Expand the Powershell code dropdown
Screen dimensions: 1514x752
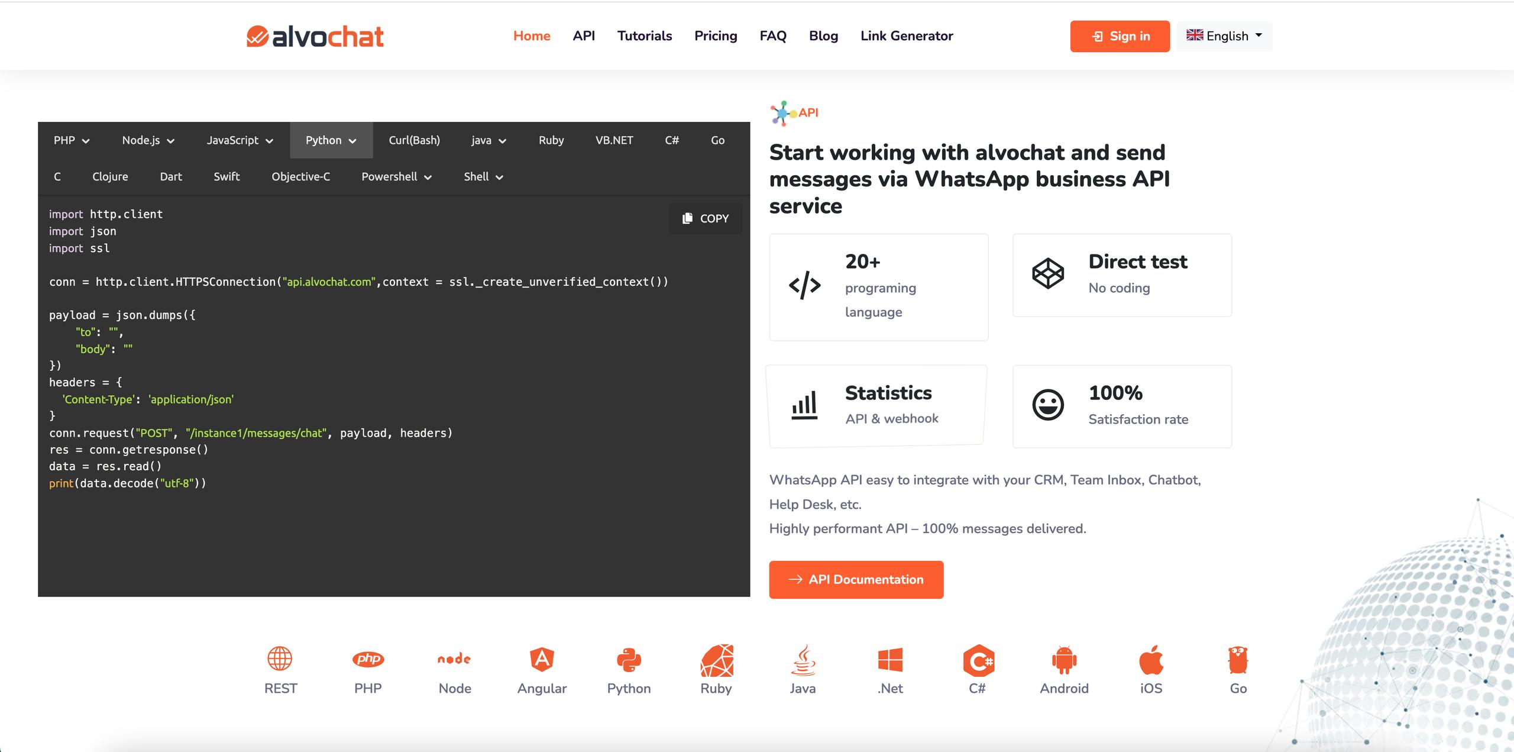tap(396, 177)
